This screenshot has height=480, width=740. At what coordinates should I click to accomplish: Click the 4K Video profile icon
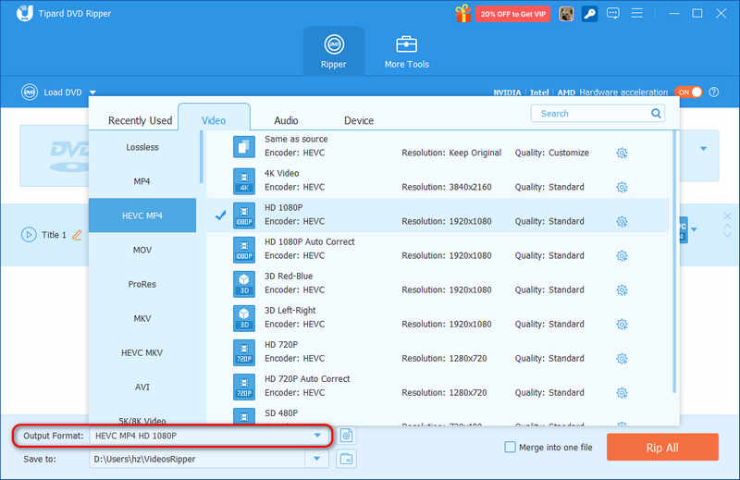[x=244, y=181]
